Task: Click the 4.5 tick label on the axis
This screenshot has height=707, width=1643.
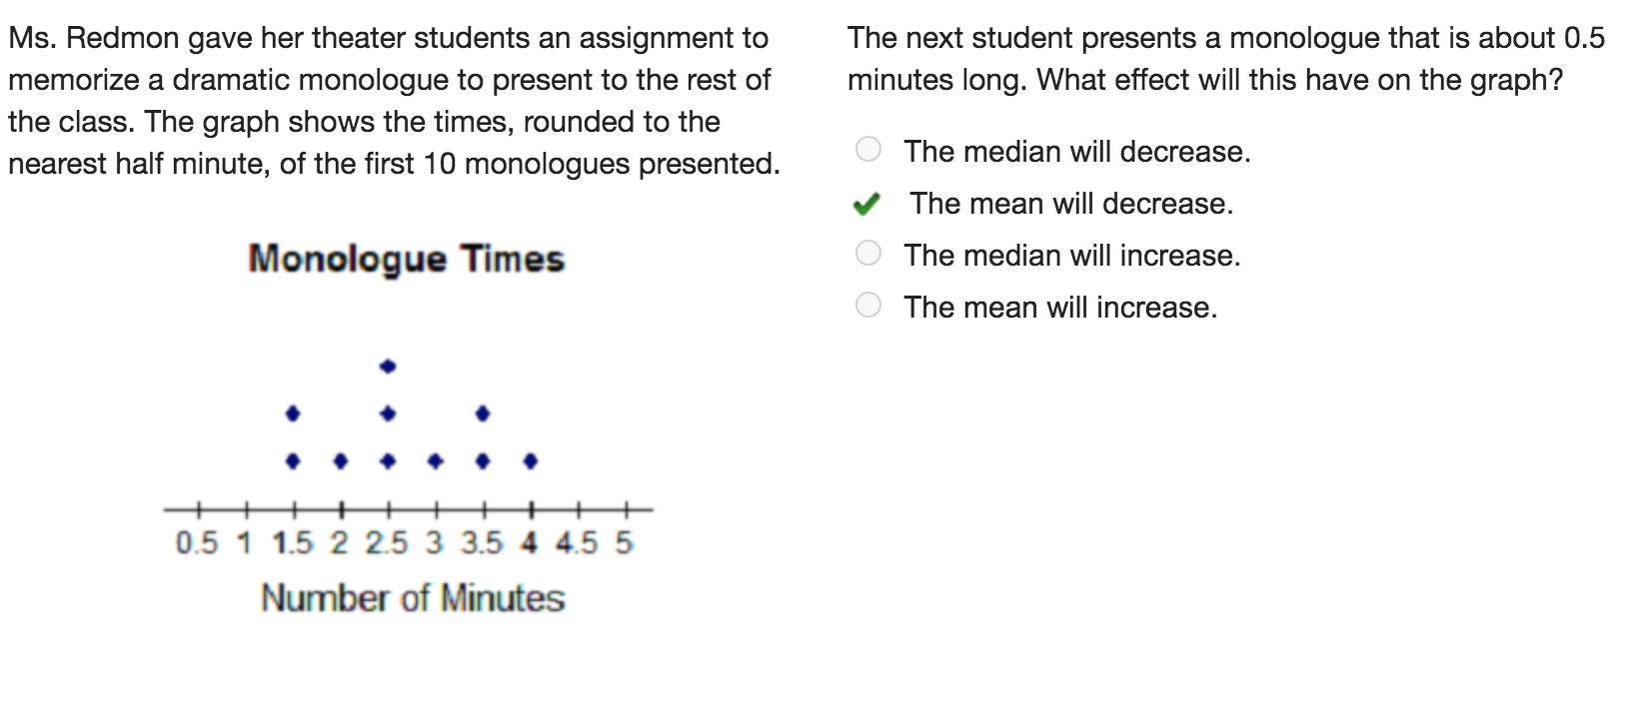Action: click(578, 543)
